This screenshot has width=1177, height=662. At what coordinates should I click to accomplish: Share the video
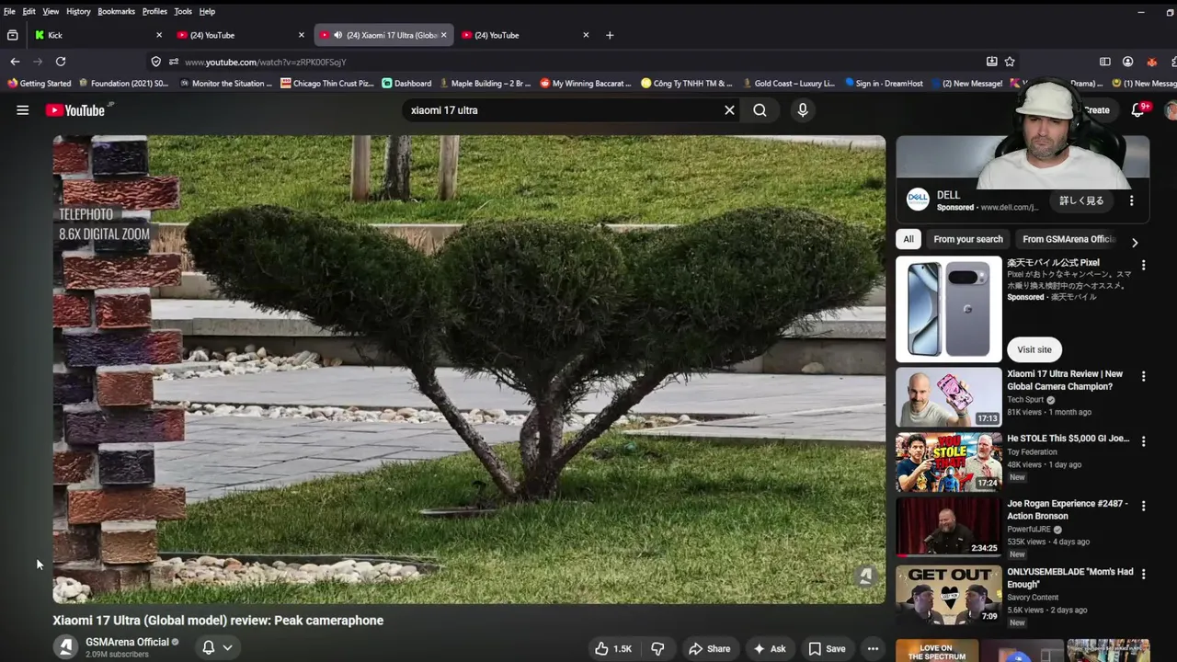click(709, 648)
